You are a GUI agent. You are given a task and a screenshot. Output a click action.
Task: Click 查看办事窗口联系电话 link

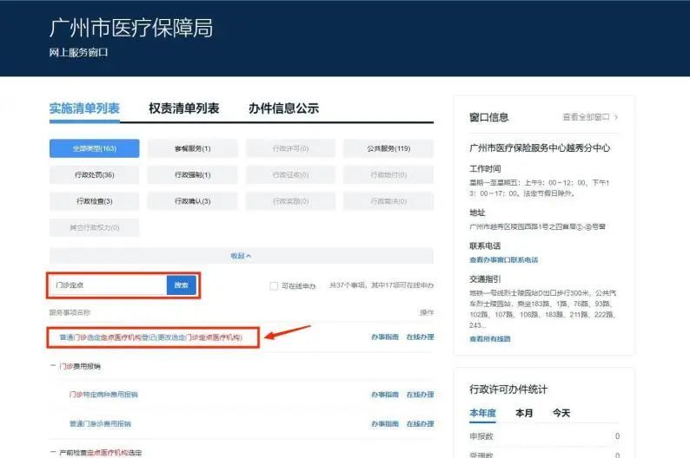point(504,260)
